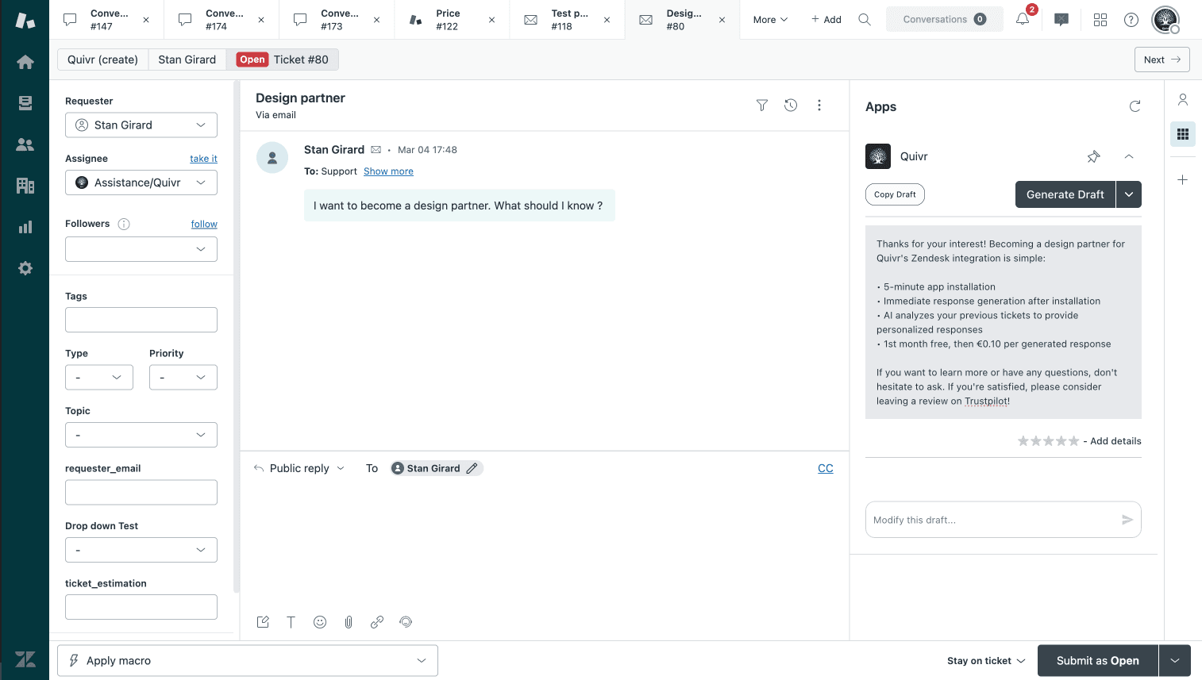Switch to Test #118 tab
The height and width of the screenshot is (680, 1202).
(568, 20)
